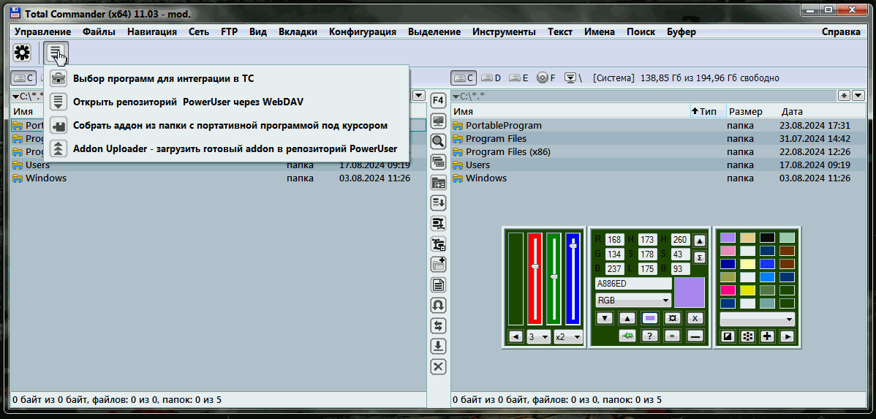The height and width of the screenshot is (419, 876).
Task: Switch the right panel to drive D
Action: point(491,78)
